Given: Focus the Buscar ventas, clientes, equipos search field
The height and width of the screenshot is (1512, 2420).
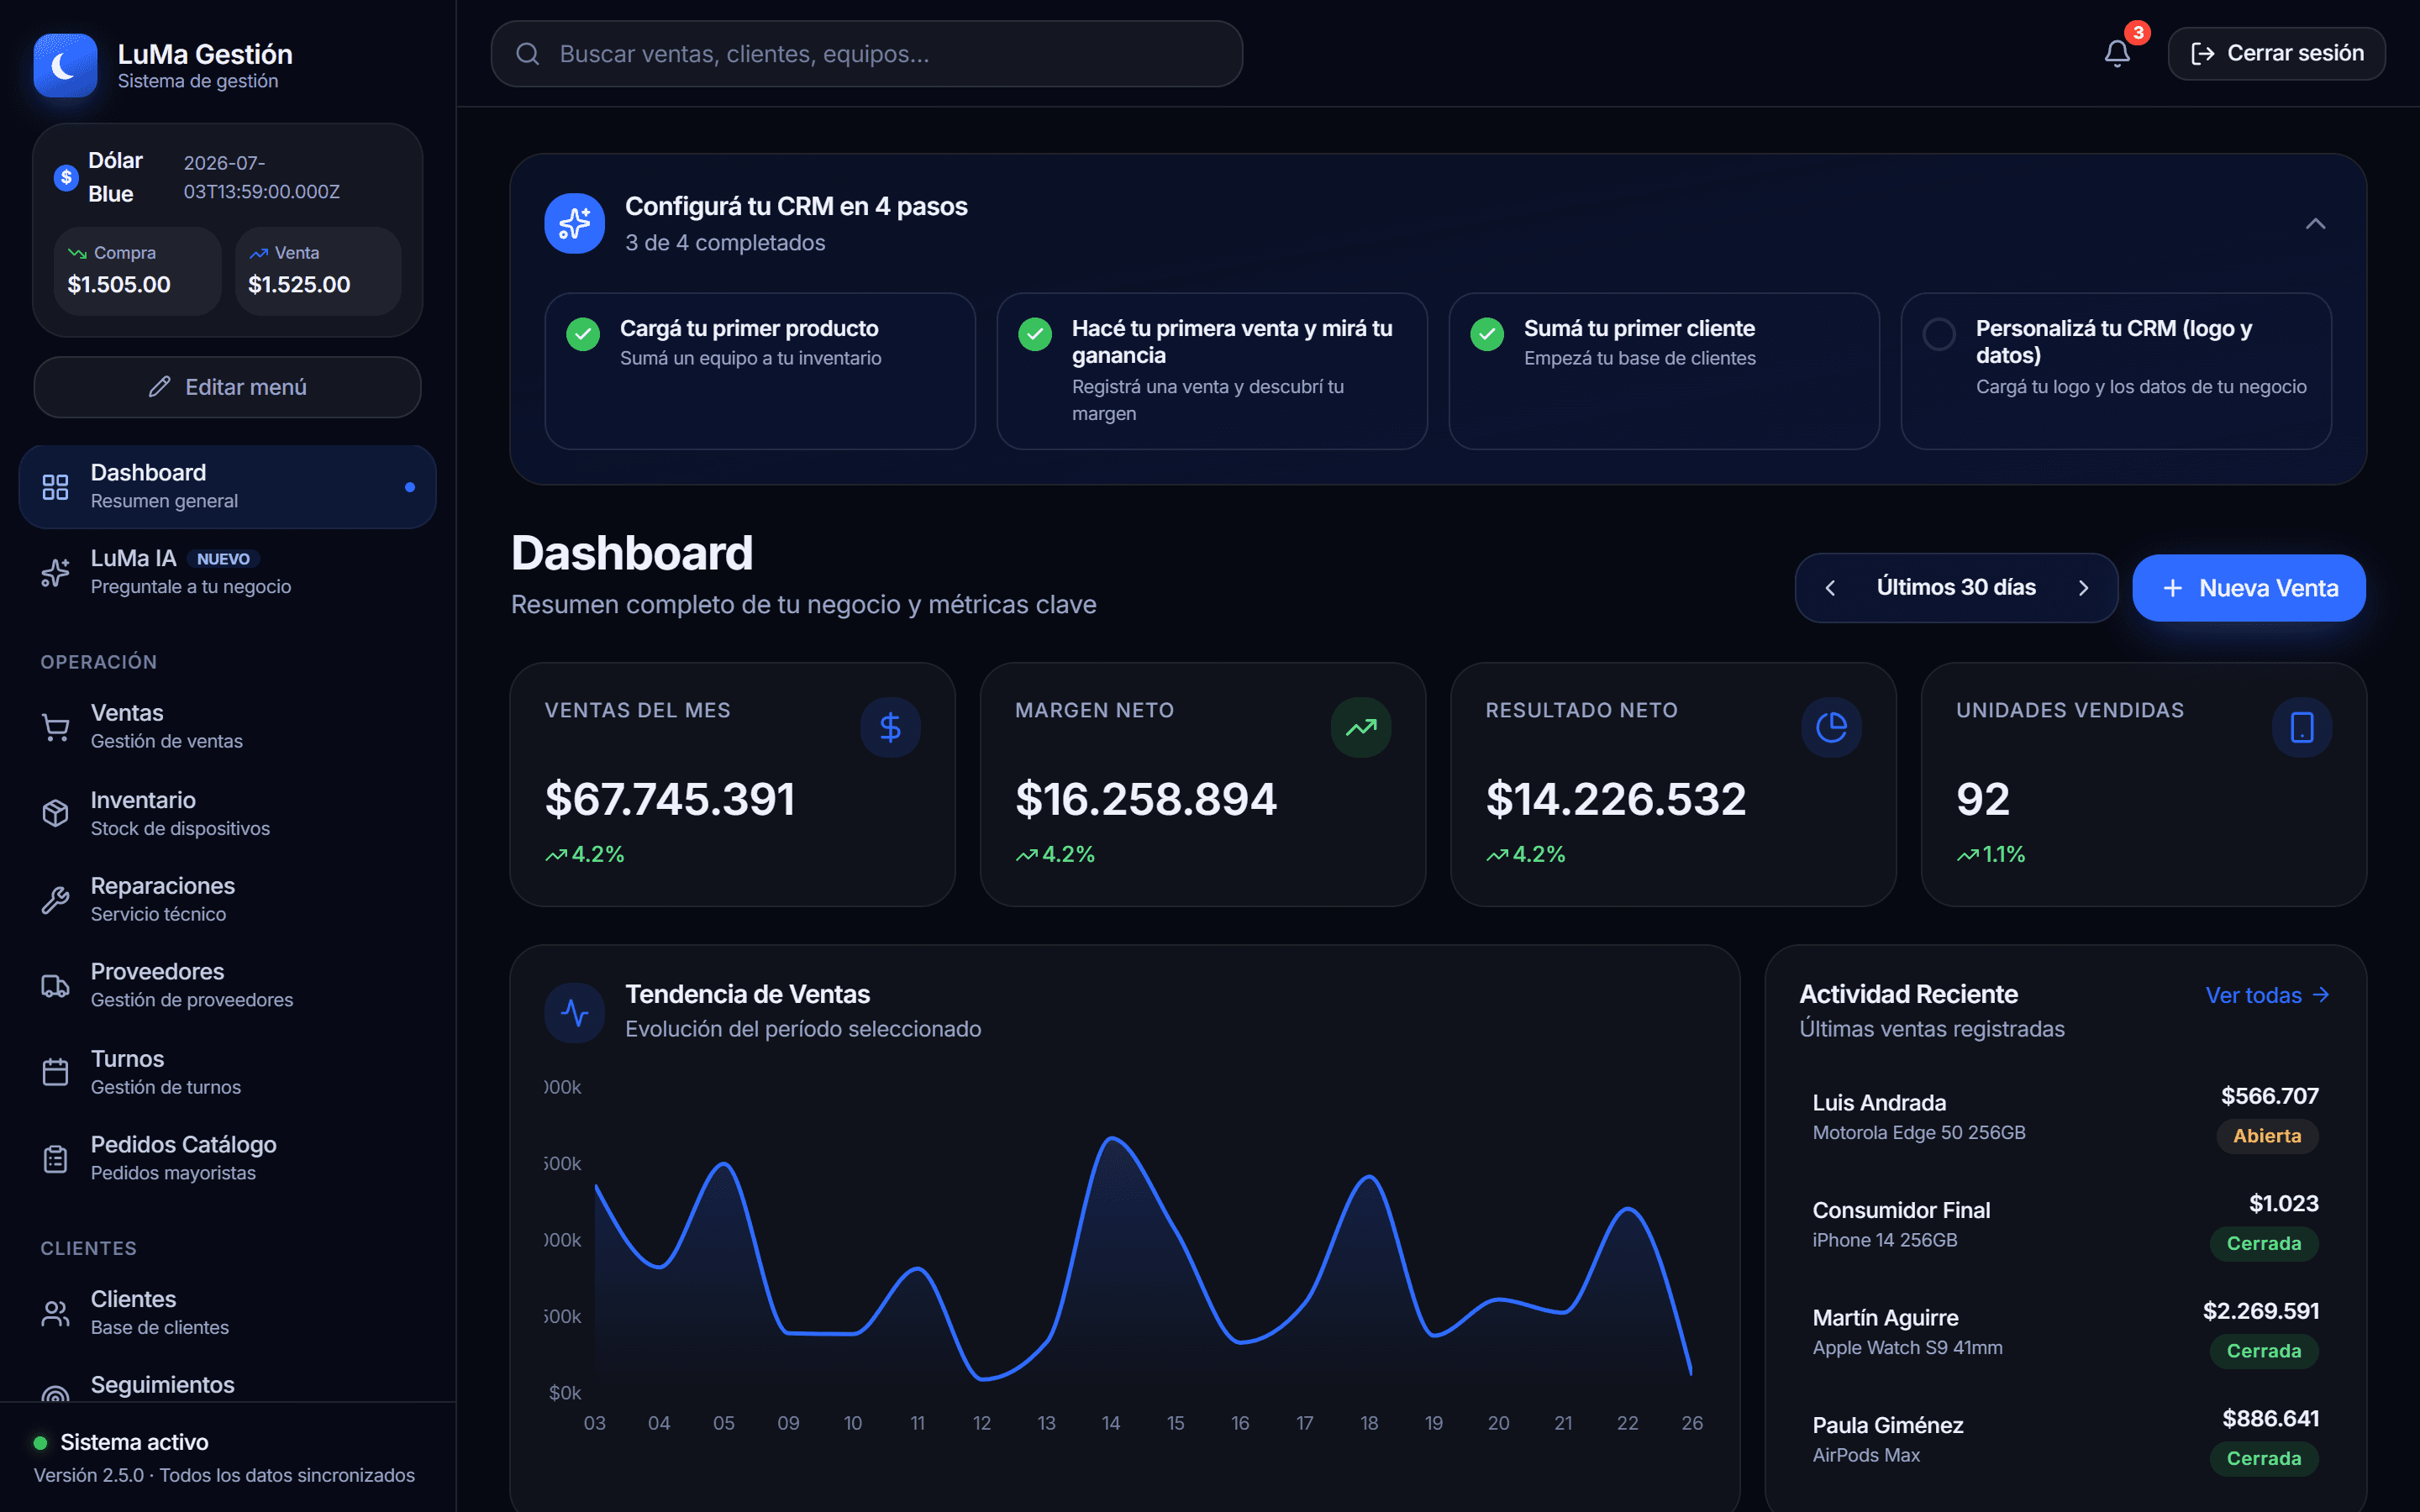Looking at the screenshot, I should (x=866, y=54).
